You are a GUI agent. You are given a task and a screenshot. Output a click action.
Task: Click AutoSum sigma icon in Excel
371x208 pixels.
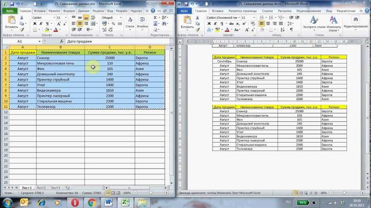155,18
